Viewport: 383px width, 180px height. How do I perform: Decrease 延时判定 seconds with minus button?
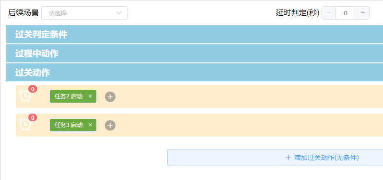(329, 13)
